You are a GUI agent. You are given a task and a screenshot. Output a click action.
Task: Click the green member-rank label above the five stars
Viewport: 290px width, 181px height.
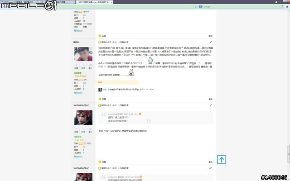tap(78, 73)
